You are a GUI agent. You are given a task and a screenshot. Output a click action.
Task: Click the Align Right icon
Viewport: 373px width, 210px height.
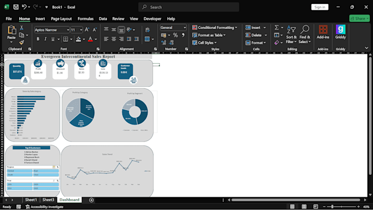point(121,39)
